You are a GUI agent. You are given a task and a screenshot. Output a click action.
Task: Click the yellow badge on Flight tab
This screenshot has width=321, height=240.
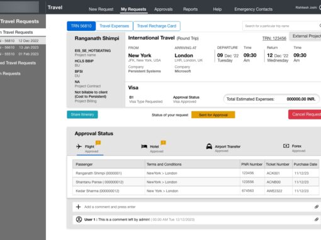point(98,143)
